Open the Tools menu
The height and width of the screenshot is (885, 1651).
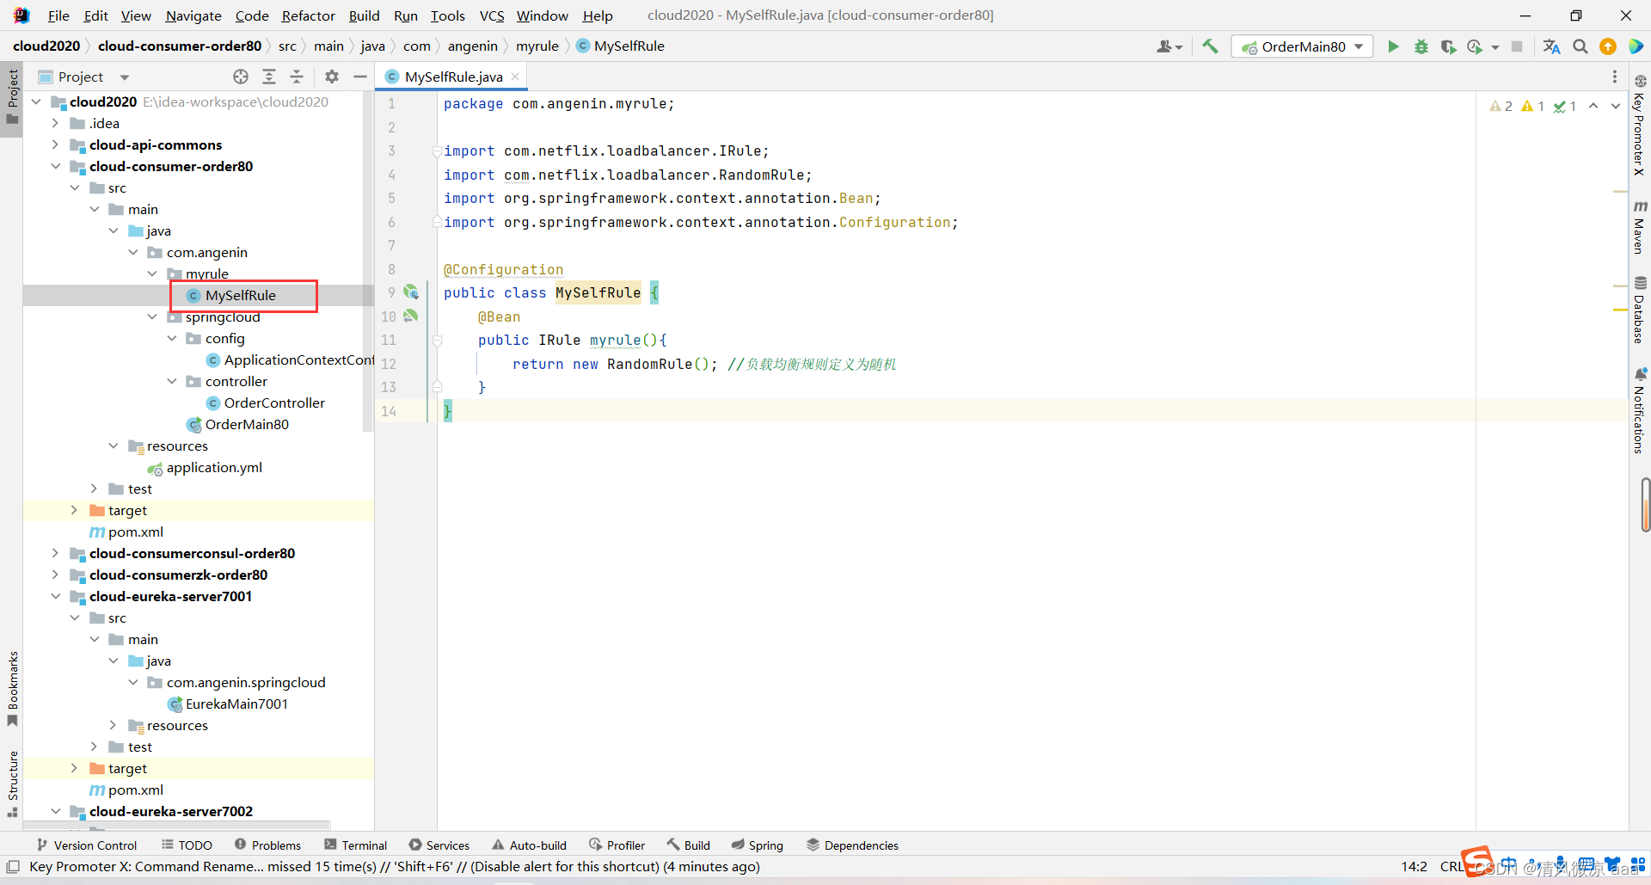coord(448,15)
